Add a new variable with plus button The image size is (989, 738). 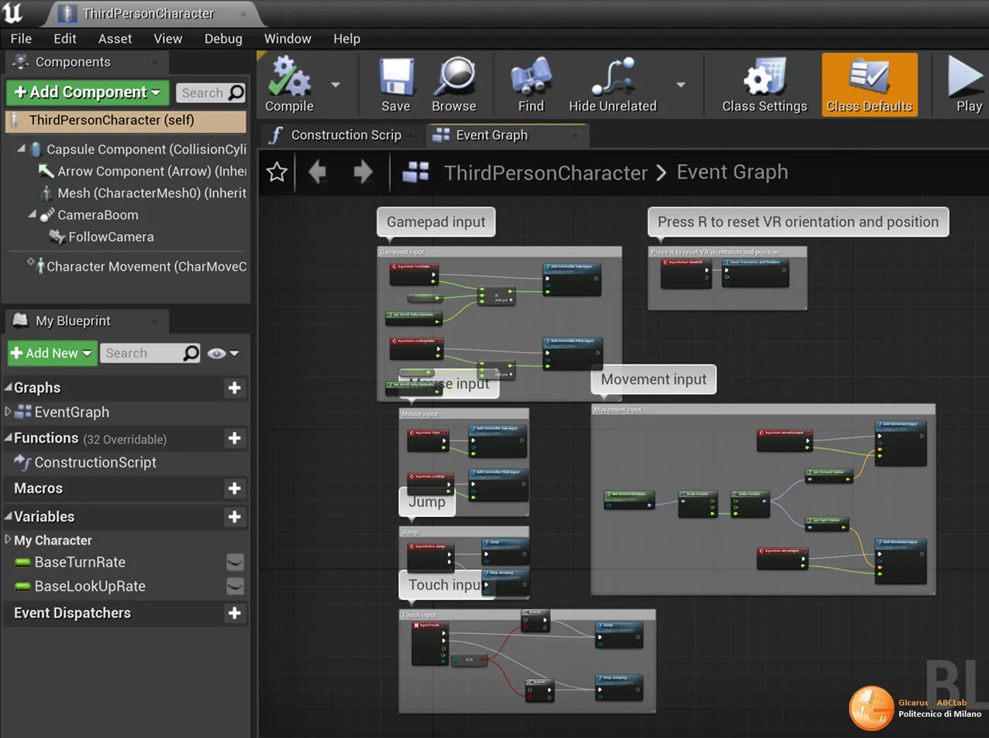[235, 517]
